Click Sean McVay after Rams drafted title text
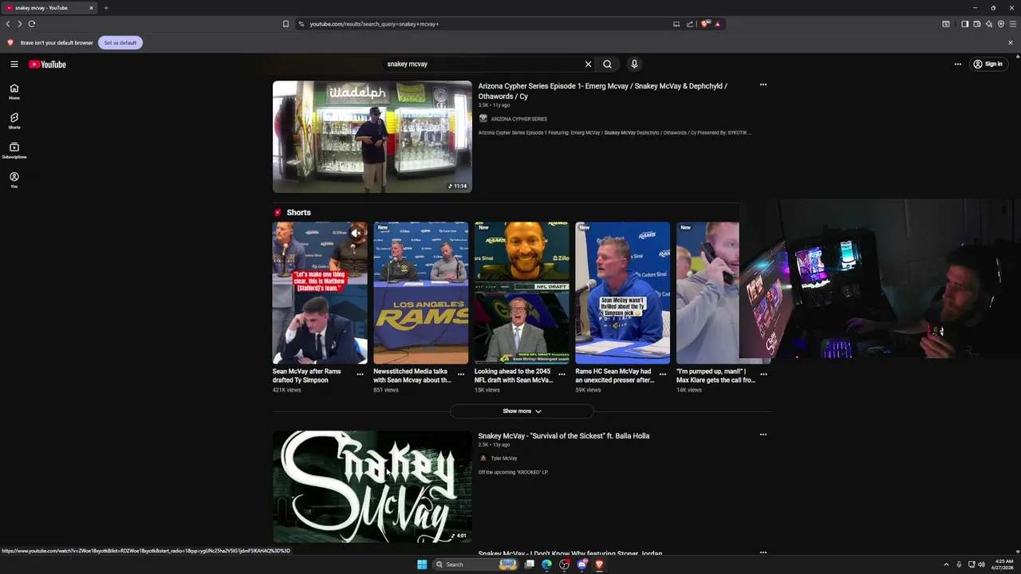Image resolution: width=1021 pixels, height=574 pixels. point(306,375)
